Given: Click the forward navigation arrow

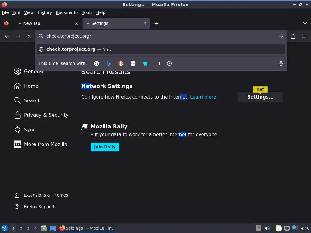Looking at the screenshot, I should pyautogui.click(x=18, y=36).
